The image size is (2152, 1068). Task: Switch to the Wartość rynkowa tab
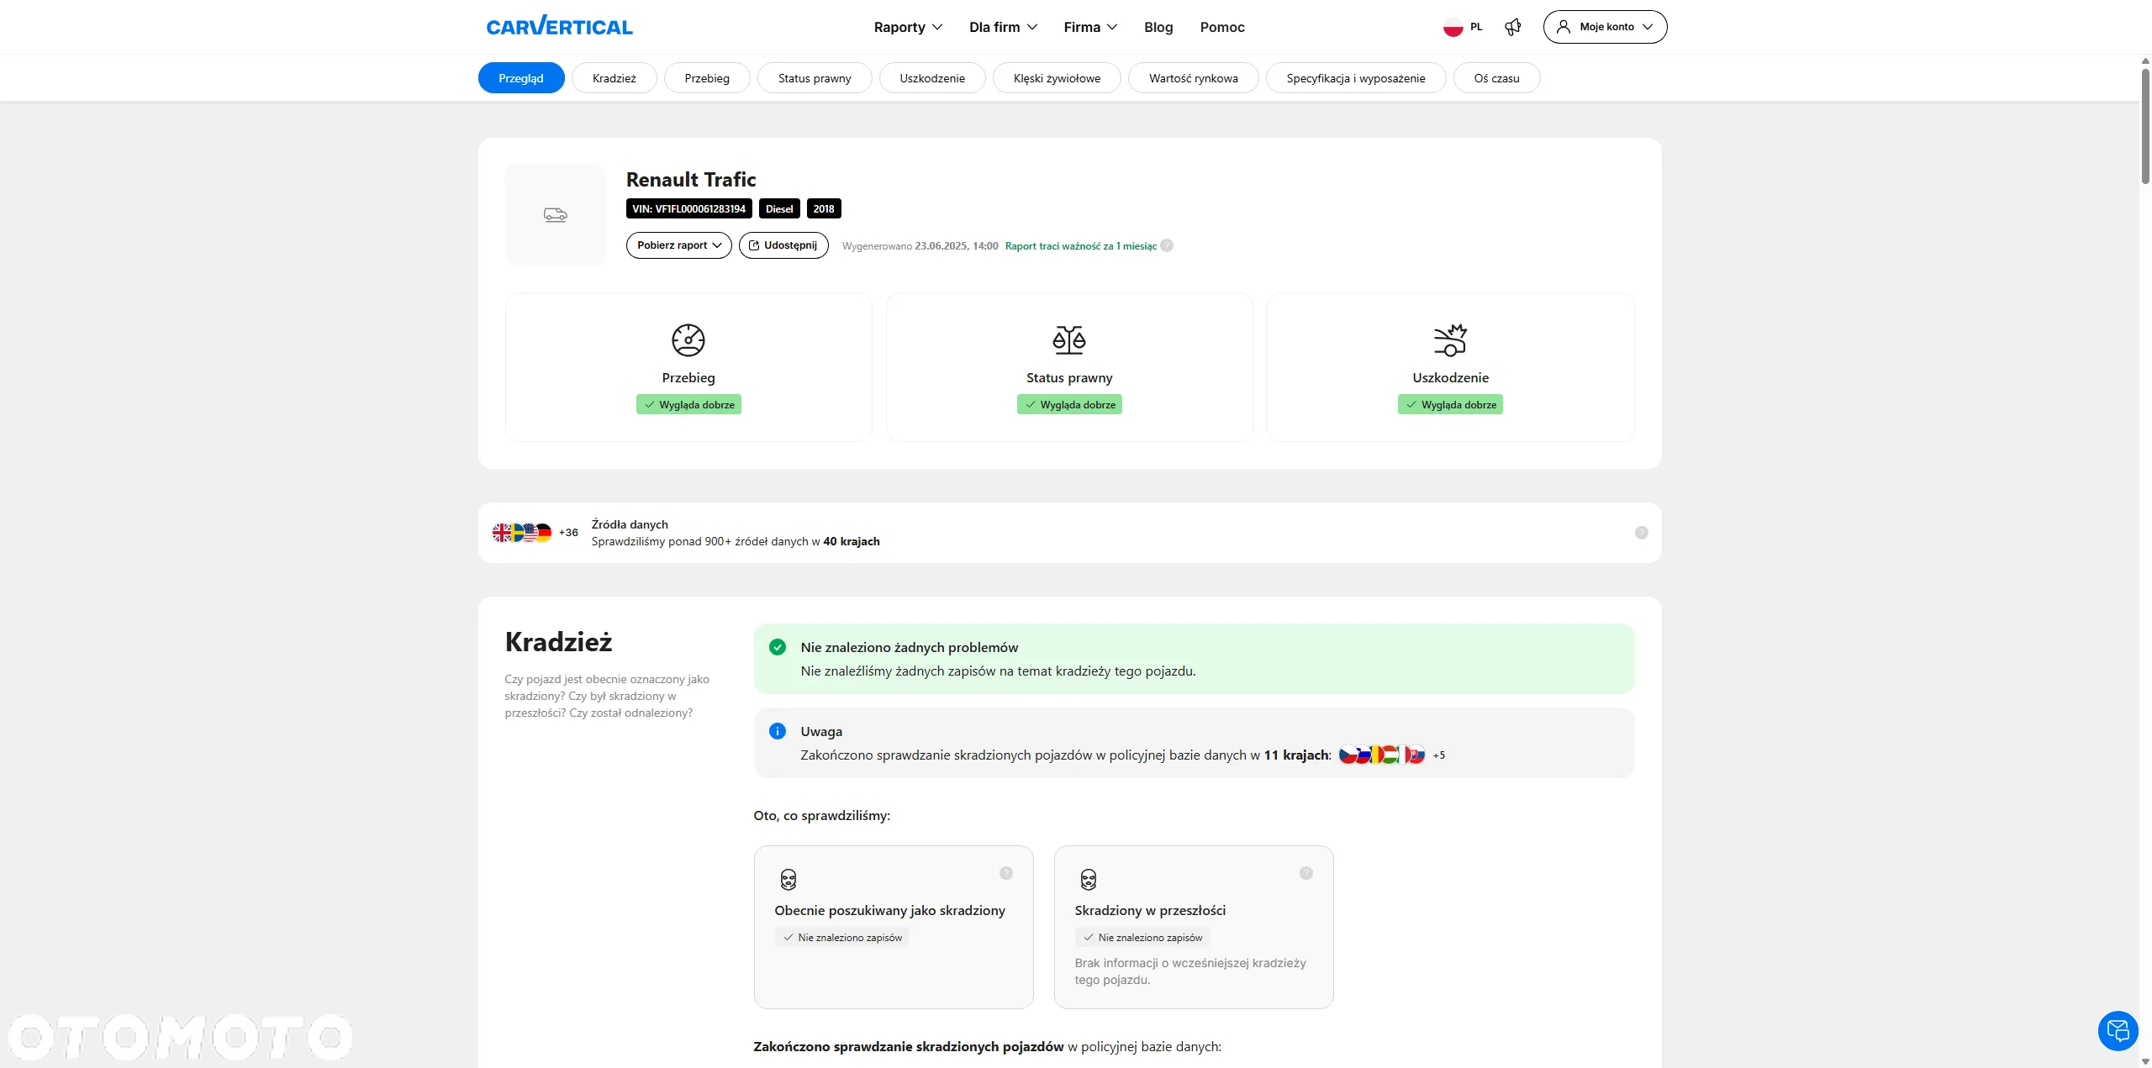coord(1194,78)
